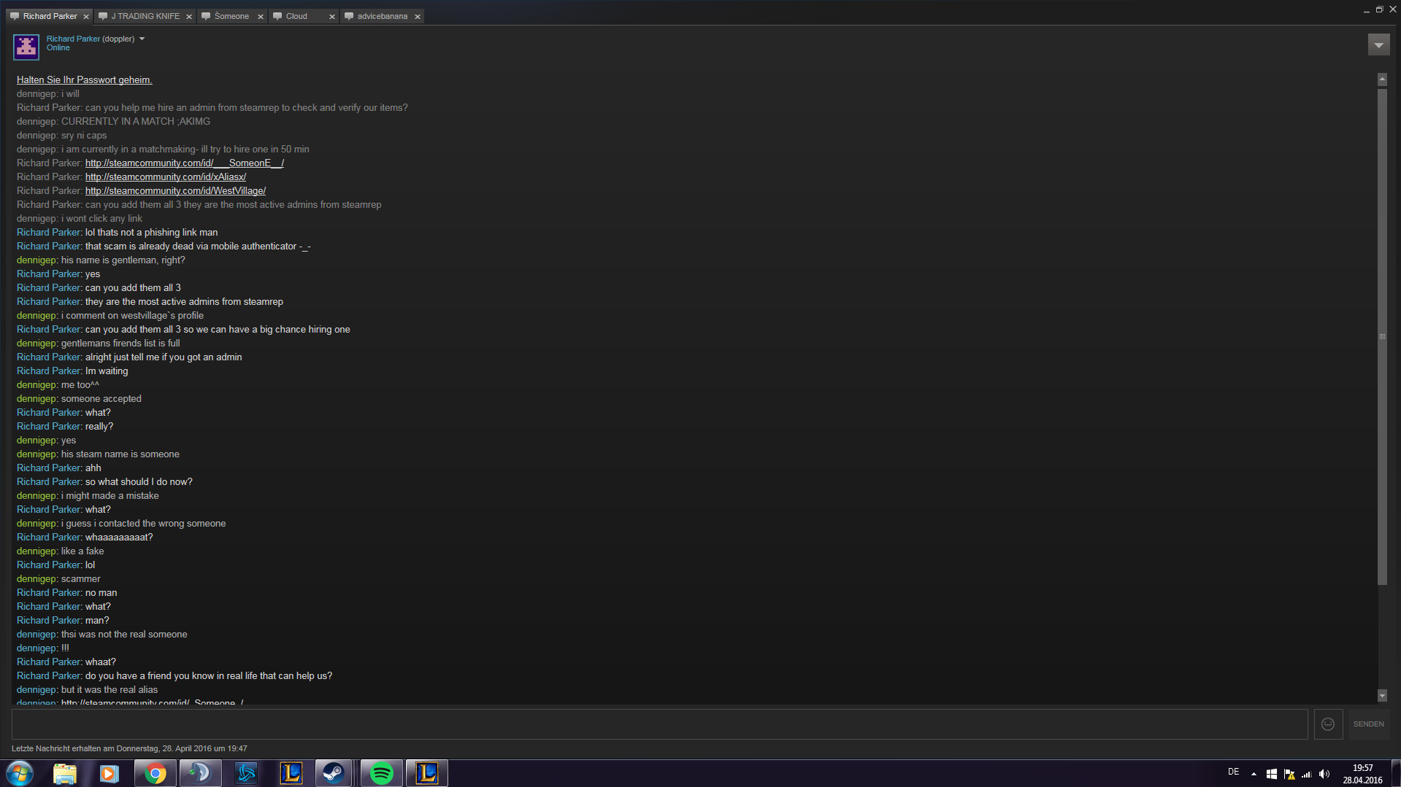This screenshot has width=1401, height=787.
Task: Switch to the J TRADING KNIFE chat tab
Action: (x=145, y=16)
